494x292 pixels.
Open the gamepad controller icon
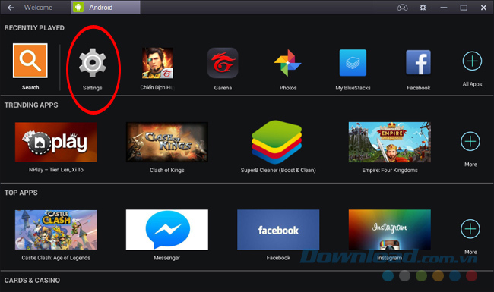point(402,8)
